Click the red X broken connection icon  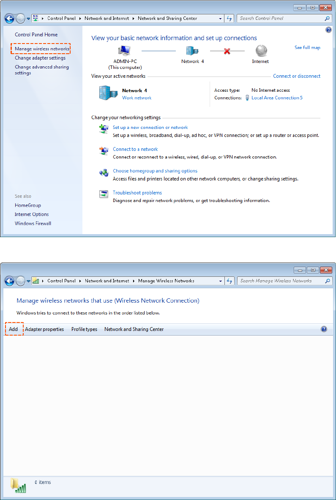pyautogui.click(x=227, y=51)
